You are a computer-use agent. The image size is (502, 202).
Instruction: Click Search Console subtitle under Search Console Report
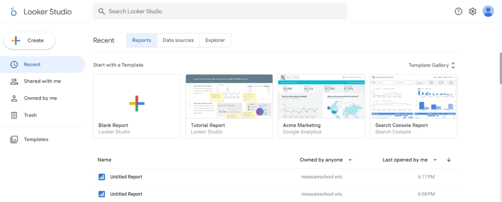pyautogui.click(x=393, y=132)
